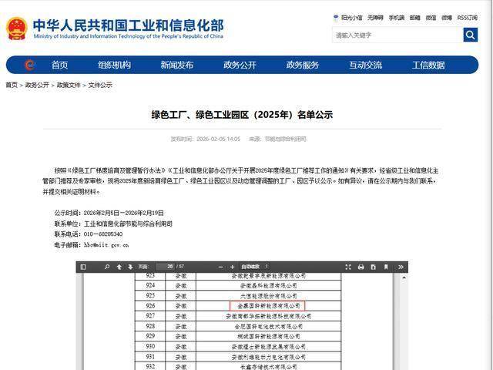Screen dimensions: 493x370
Task: Click the blue search magnifier button
Action: coord(470,35)
